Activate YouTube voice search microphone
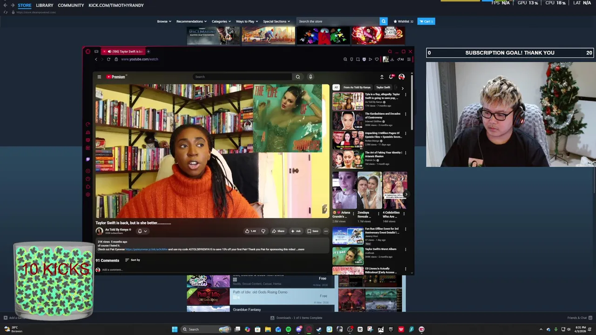 (x=311, y=77)
